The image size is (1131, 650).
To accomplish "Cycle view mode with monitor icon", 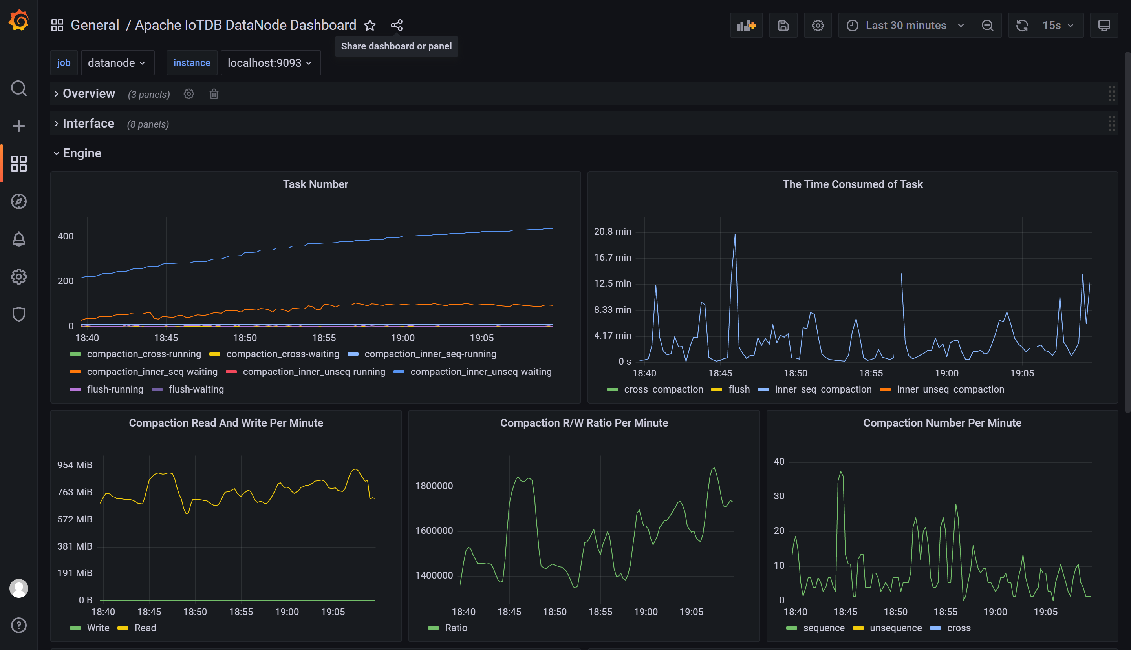I will pyautogui.click(x=1104, y=26).
